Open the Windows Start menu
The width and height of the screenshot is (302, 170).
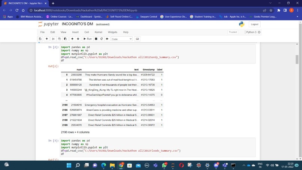point(69,165)
